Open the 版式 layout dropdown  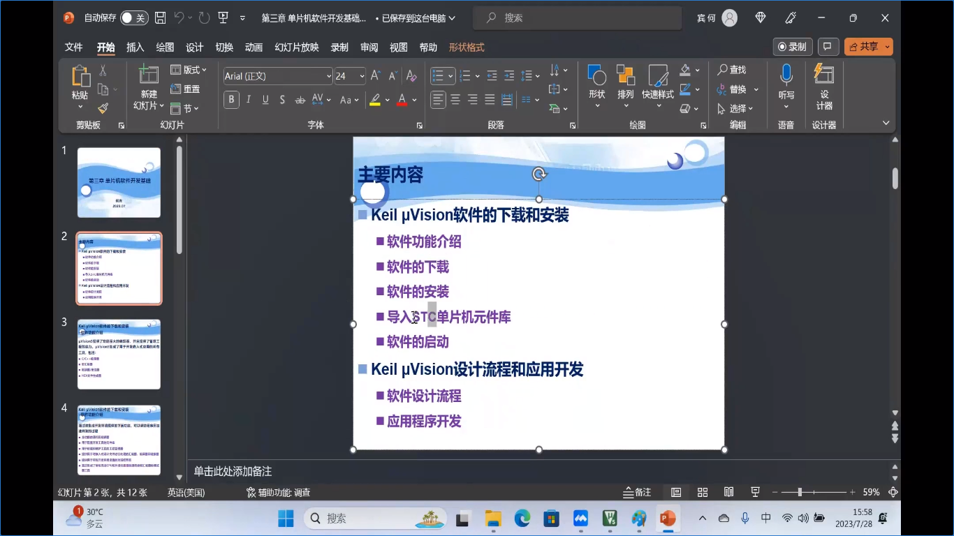click(x=189, y=70)
